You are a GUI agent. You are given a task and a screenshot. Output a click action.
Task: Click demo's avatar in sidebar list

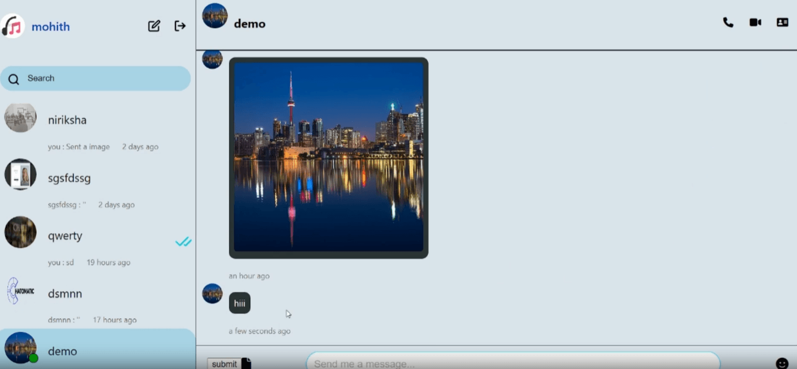coord(20,348)
